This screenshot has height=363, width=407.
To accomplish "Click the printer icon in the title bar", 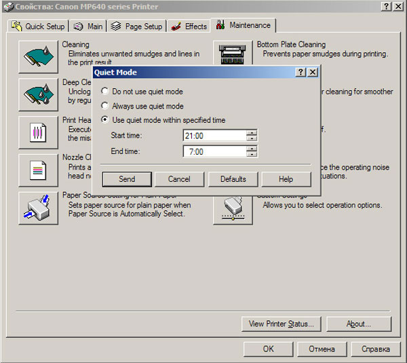I will (9, 7).
